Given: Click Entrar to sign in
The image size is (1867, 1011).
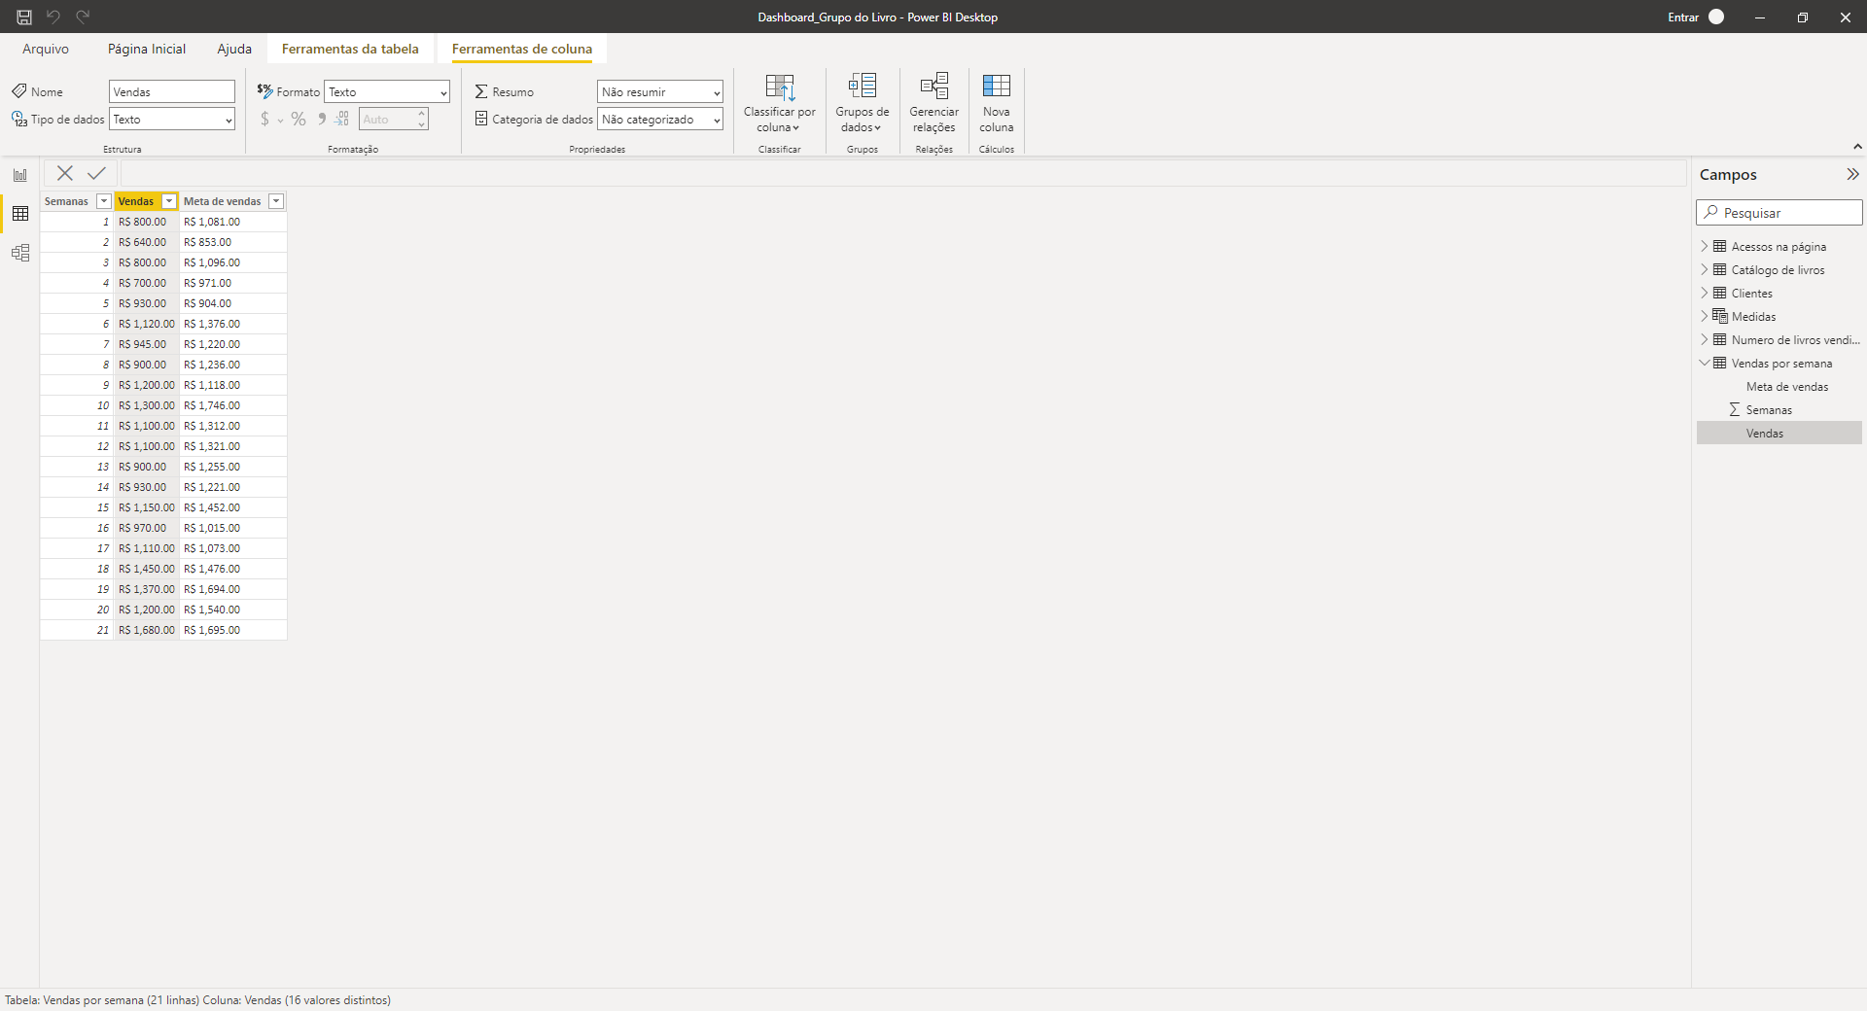Looking at the screenshot, I should click(x=1683, y=17).
